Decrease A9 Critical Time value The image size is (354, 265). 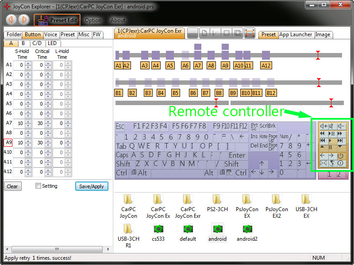(x=48, y=145)
